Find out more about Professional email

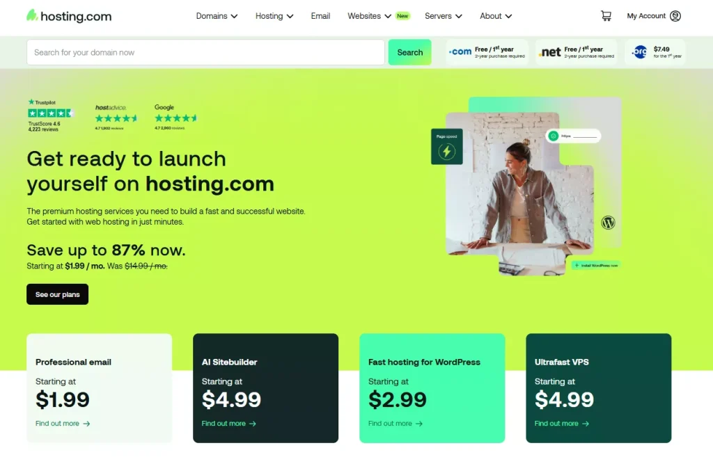click(63, 424)
